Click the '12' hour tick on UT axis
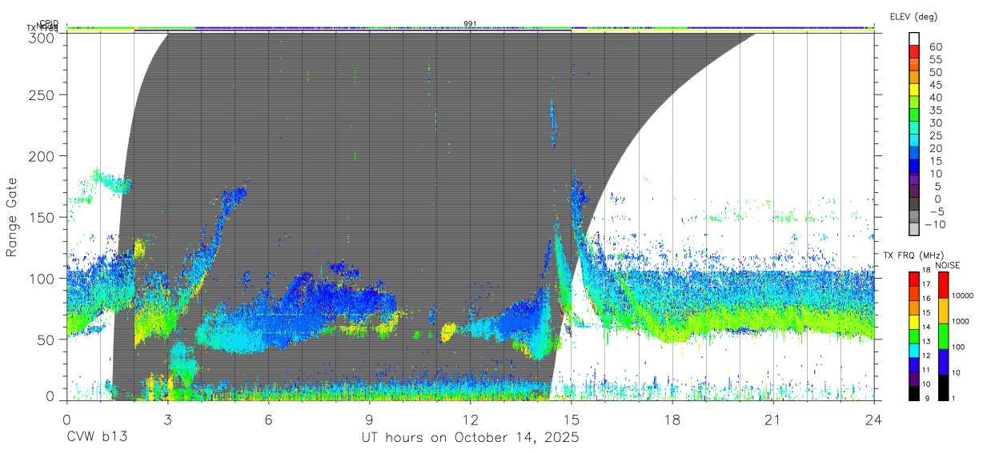Screen dimensions: 983x454 coord(470,420)
